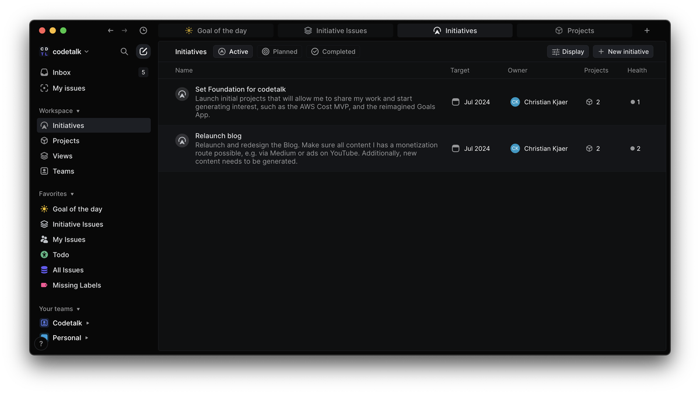Viewport: 700px width, 394px height.
Task: Expand the Codetalk team
Action: click(x=88, y=323)
